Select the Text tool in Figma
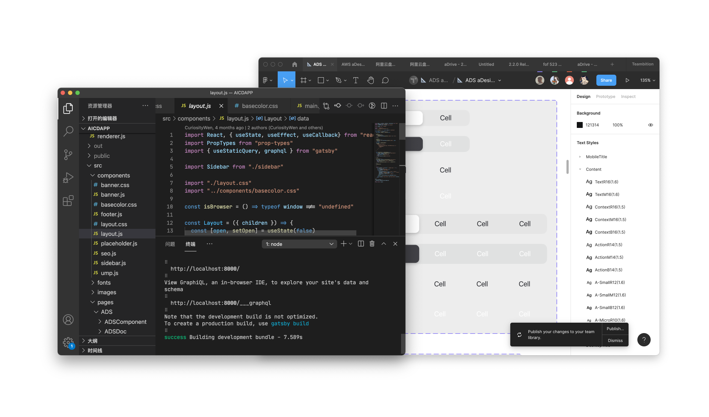The height and width of the screenshot is (417, 709). click(x=356, y=80)
